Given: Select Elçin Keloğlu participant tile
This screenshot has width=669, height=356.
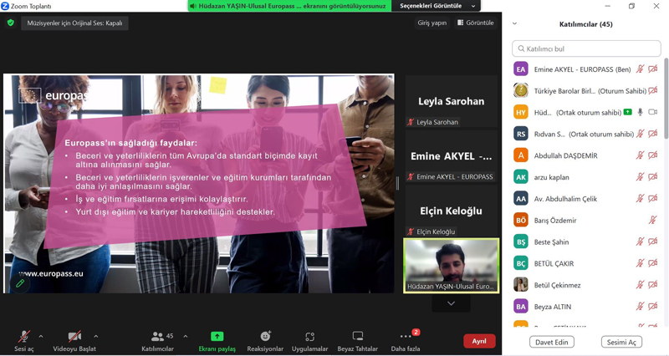Looking at the screenshot, I should point(451,211).
